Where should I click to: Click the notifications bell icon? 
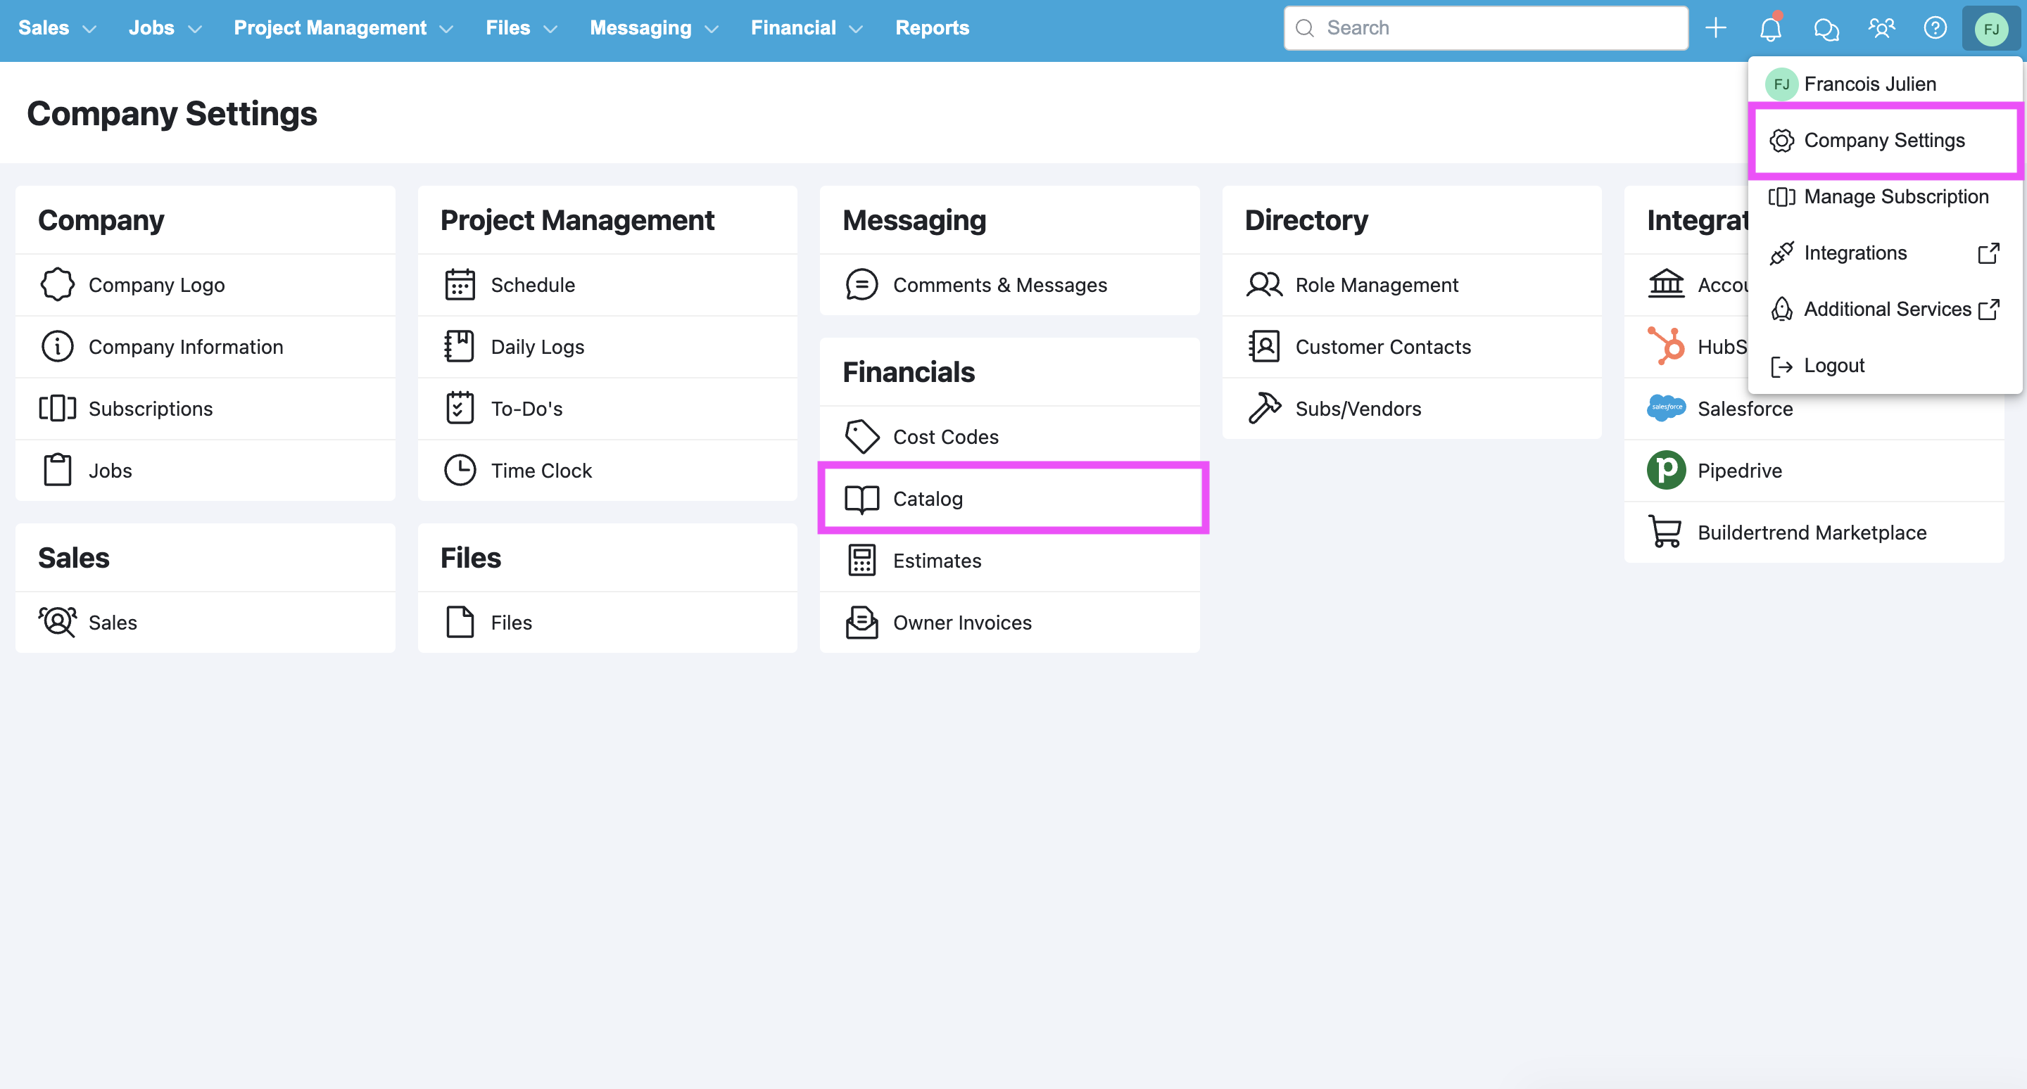[1769, 29]
